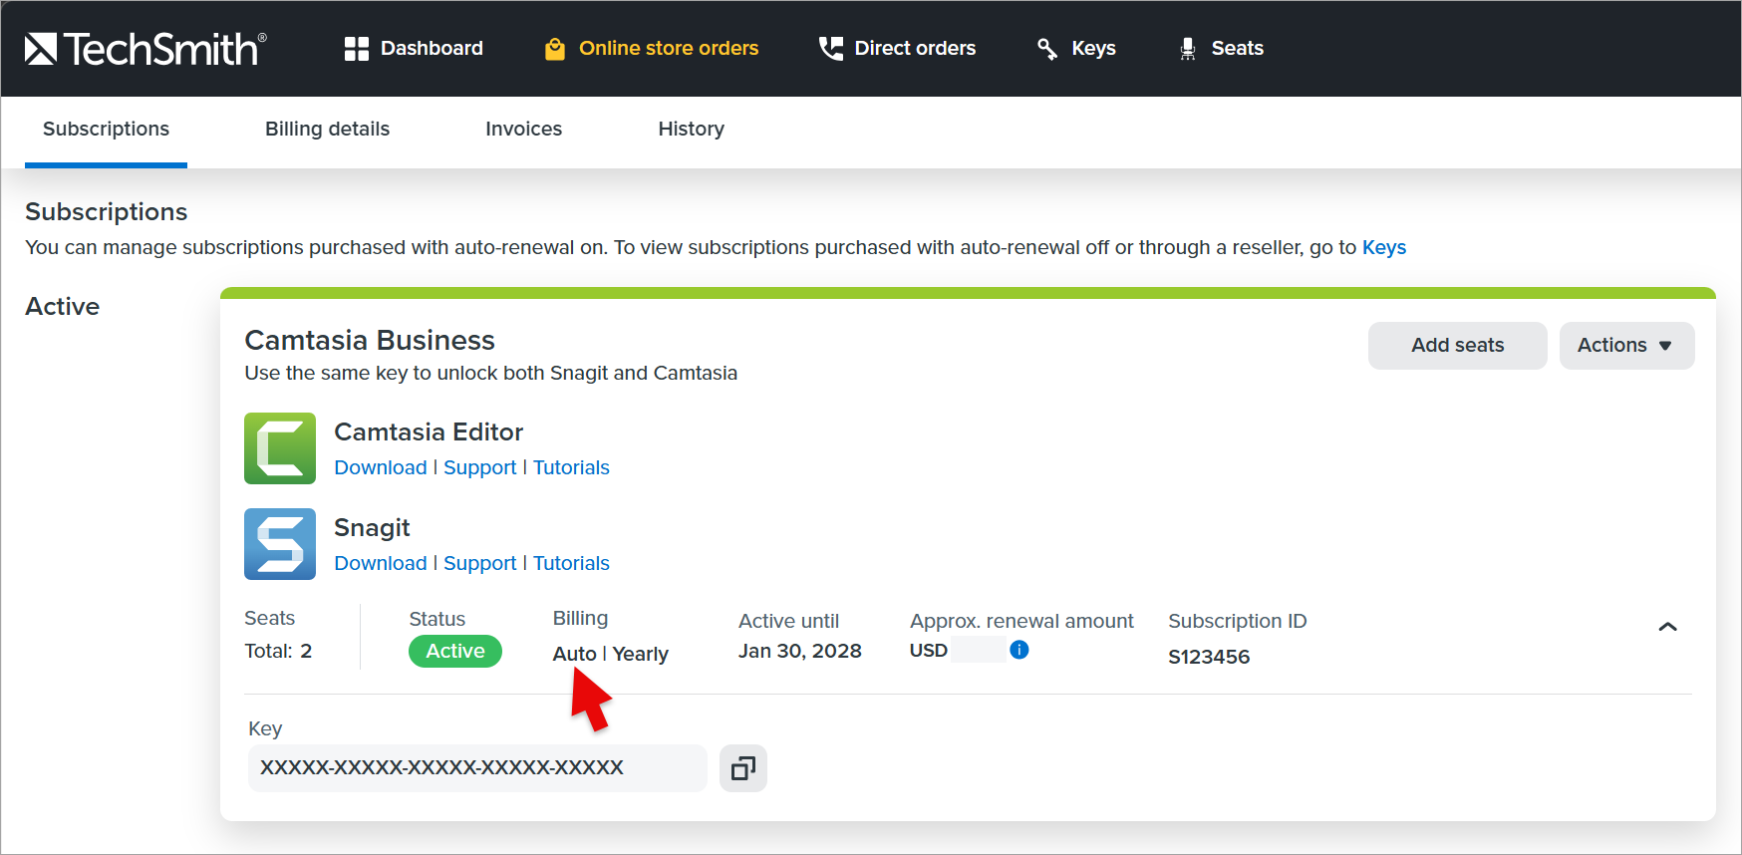
Task: Click the Add seats button
Action: point(1457,346)
